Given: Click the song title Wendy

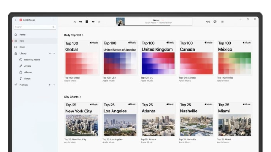Looking at the screenshot, I should click(x=156, y=20).
